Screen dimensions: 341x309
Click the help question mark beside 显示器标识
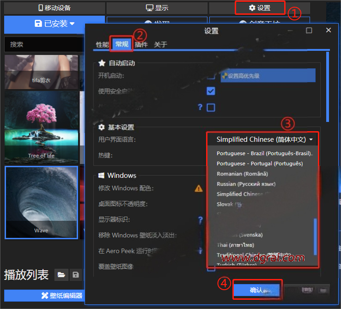201,220
